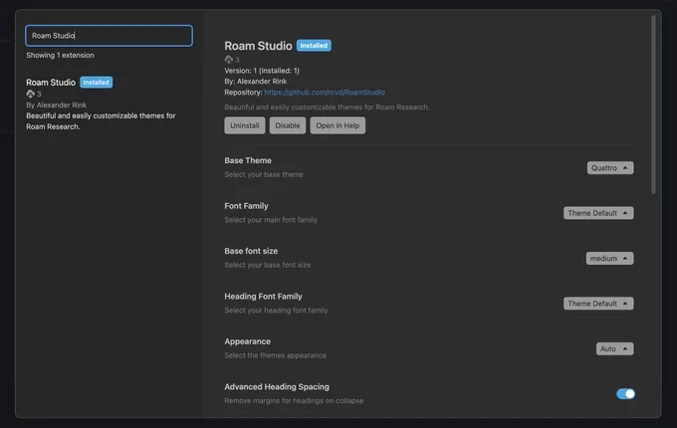
Task: Open the Base font size medium dropdown
Action: click(609, 259)
